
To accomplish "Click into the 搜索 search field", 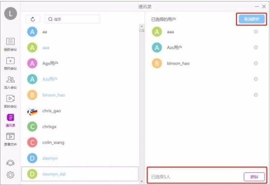I will pos(72,19).
